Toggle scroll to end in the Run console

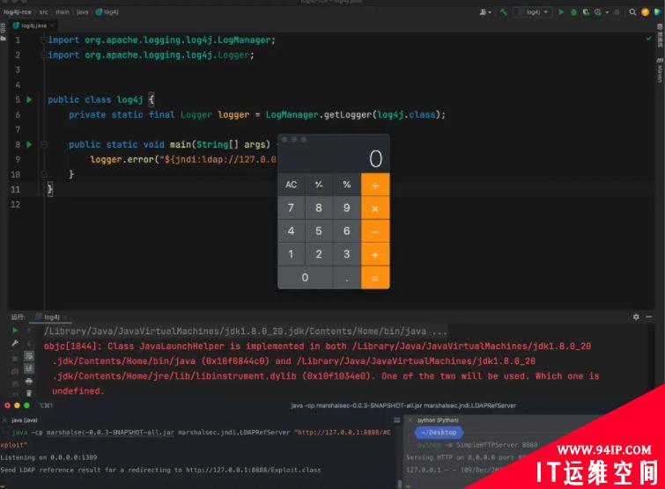[29, 369]
